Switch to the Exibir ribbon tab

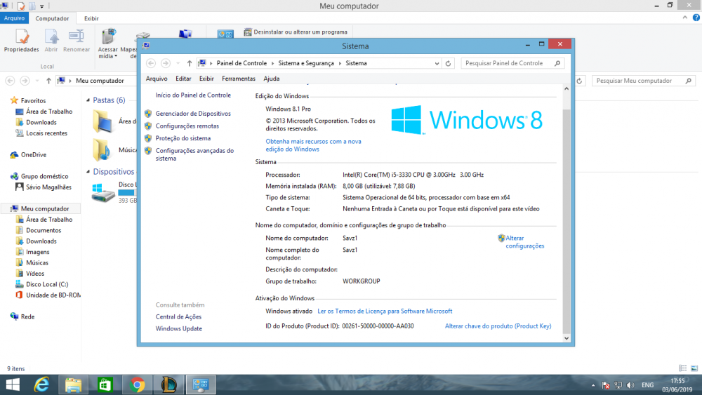[x=91, y=18]
